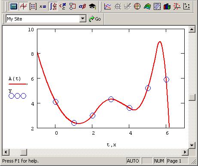Insert a 3D Bar plot
This screenshot has height=166, width=198.
167,6
